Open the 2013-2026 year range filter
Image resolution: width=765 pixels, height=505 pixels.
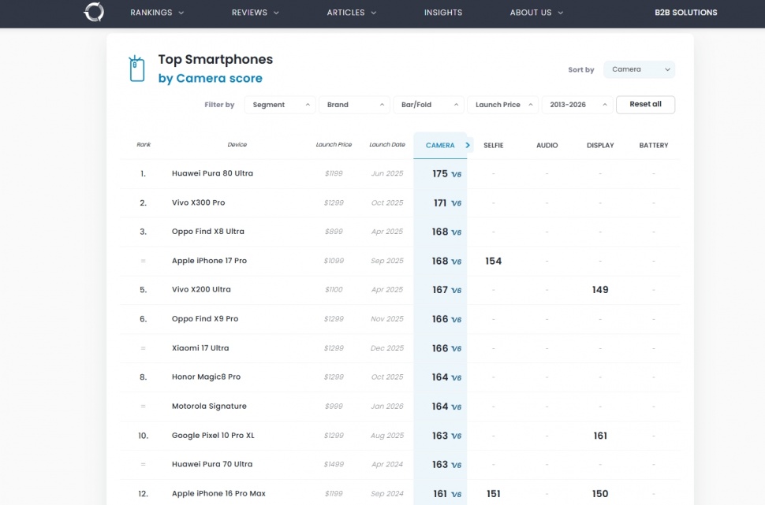click(x=577, y=105)
